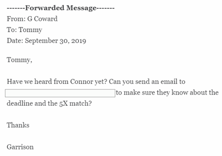The height and width of the screenshot is (156, 222).
Task: Click the Garrison signature
Action: (20, 147)
